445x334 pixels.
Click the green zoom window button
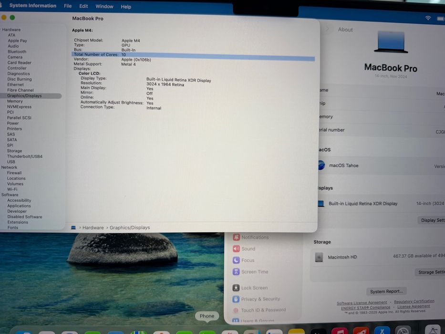12,18
